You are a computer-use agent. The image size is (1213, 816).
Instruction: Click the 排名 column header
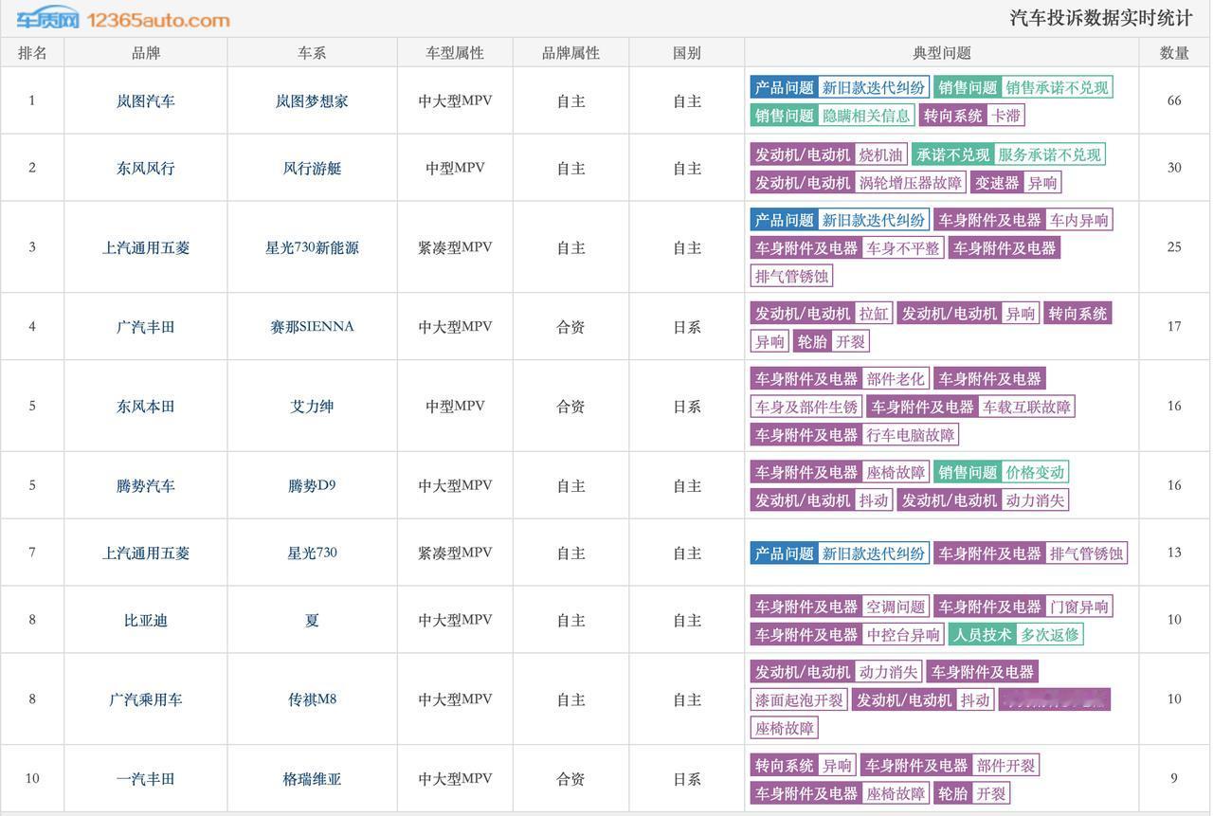coord(32,53)
